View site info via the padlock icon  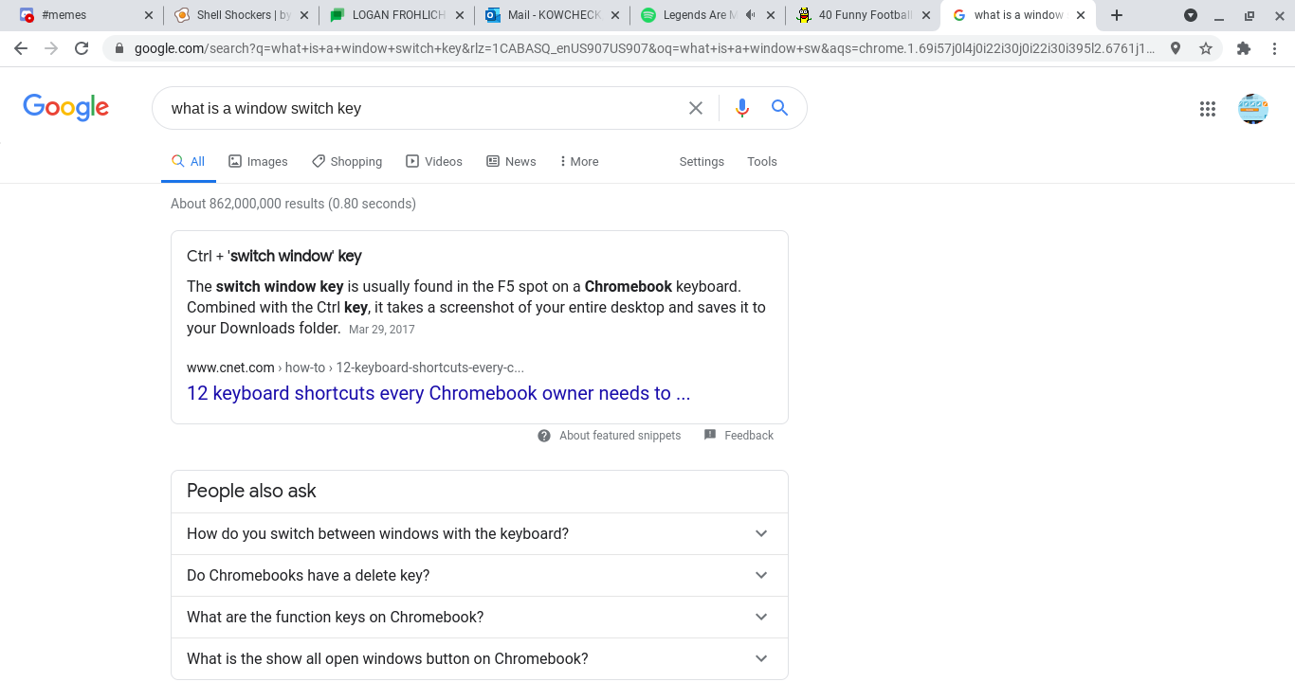pos(119,48)
